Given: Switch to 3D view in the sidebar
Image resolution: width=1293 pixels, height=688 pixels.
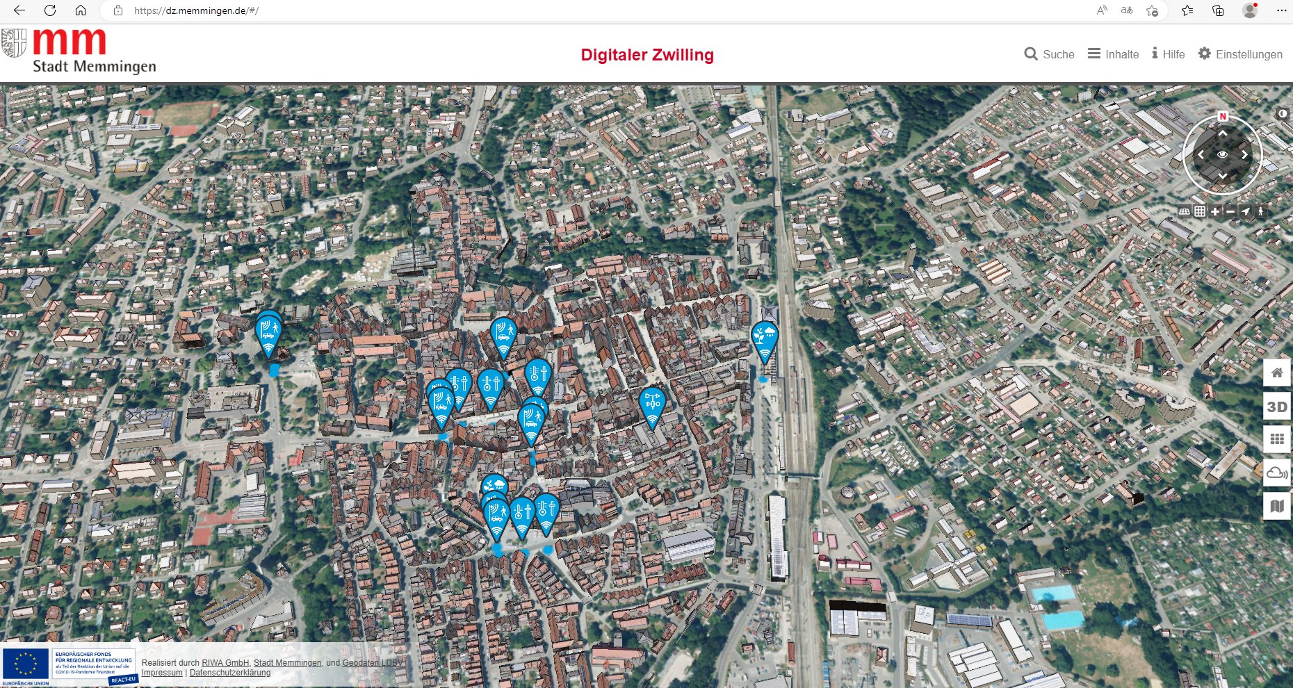Looking at the screenshot, I should click(x=1277, y=407).
